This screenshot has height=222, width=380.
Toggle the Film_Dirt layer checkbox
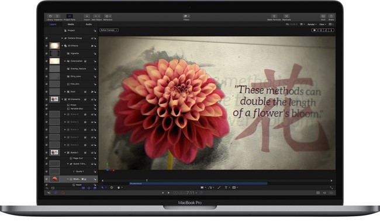[47, 84]
